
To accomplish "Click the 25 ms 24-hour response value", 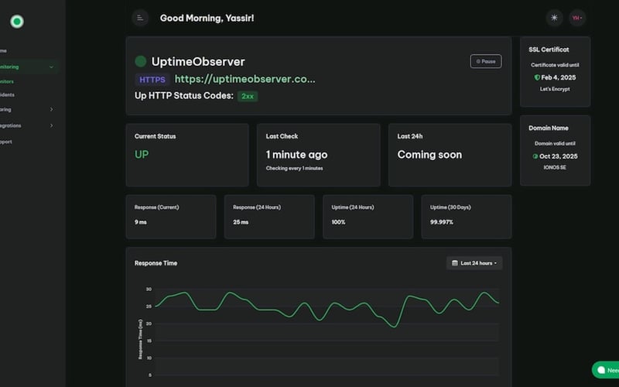I will click(241, 222).
